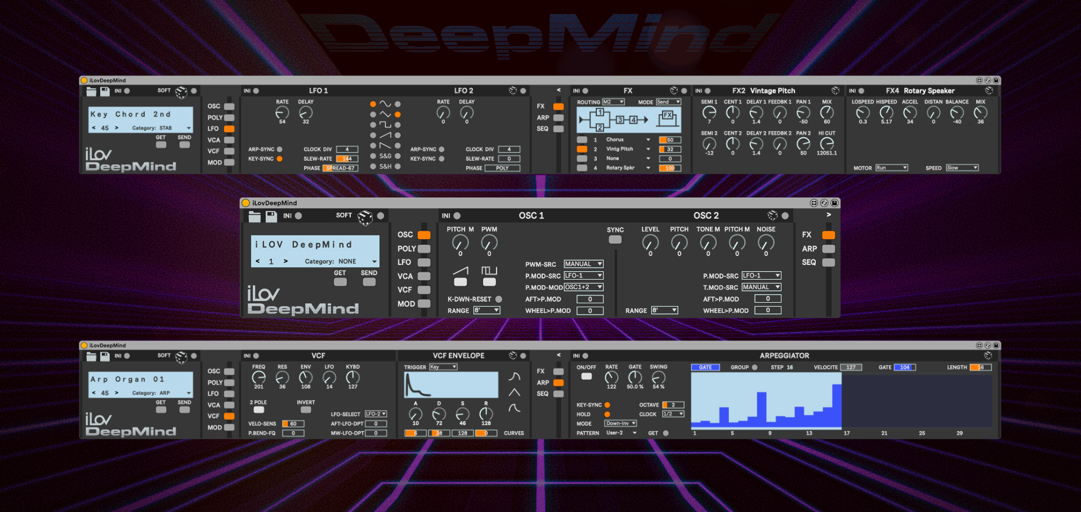Toggle LFO 2 KEY-SYNC
This screenshot has height=512, width=1081.
442,159
